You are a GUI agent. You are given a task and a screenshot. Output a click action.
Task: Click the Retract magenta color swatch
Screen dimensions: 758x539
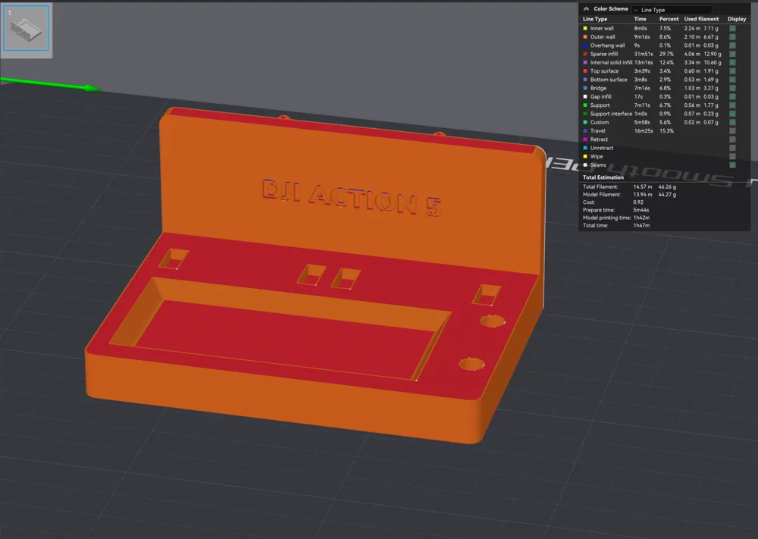[x=585, y=139]
